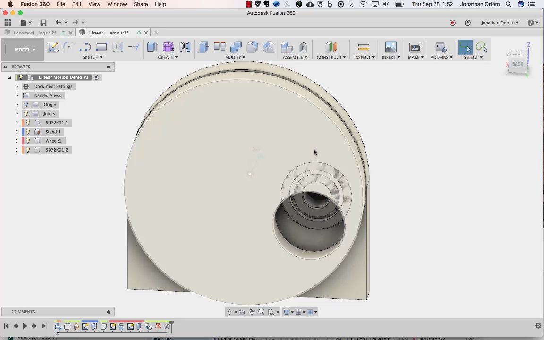Open the MODEL workspace dropdown
This screenshot has height=340, width=544.
point(25,50)
